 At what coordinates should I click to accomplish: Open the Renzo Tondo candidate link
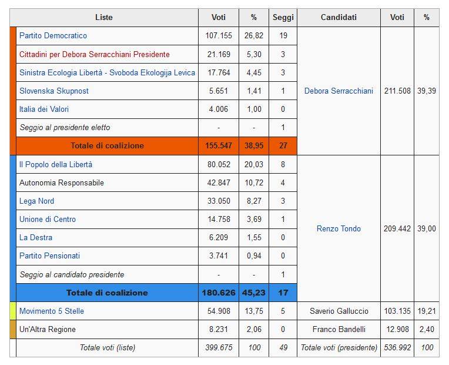click(339, 228)
